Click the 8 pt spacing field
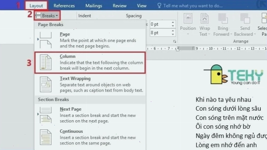The image size is (267, 150). pos(160,33)
